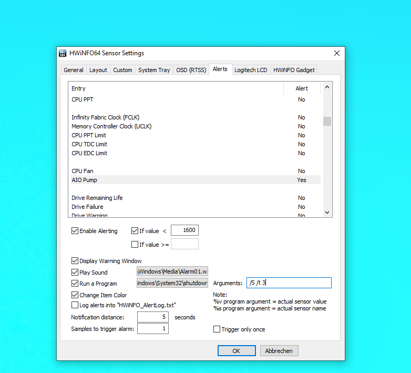Open the Logitech LCD tab

[251, 70]
